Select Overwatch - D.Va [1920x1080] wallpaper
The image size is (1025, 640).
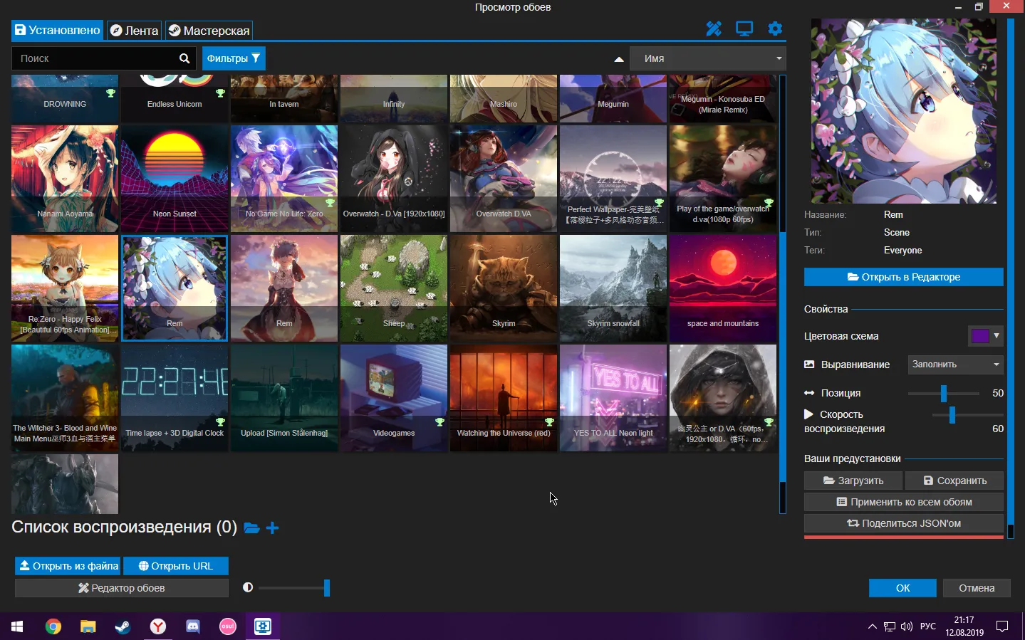[394, 179]
